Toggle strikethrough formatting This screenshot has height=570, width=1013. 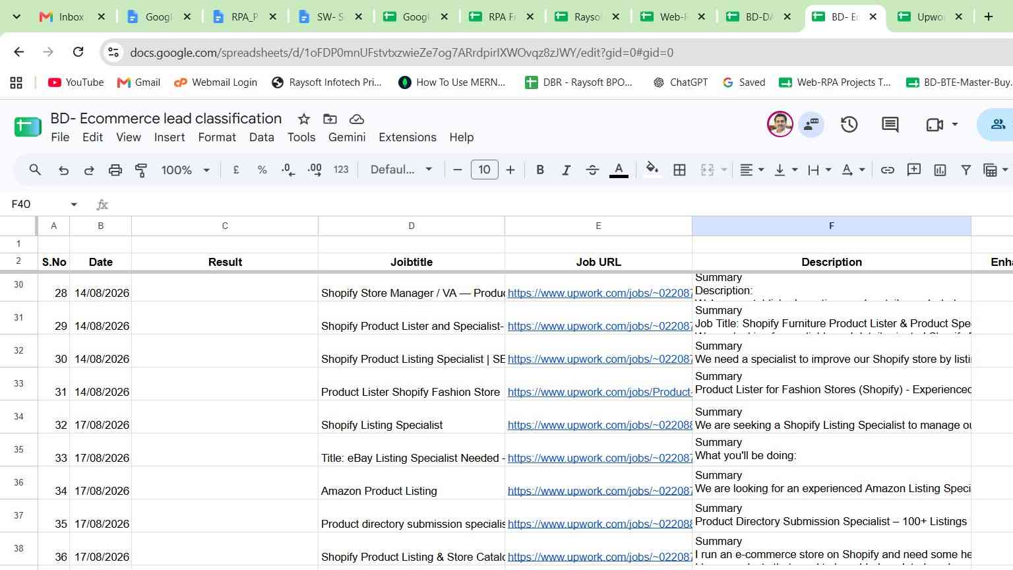[592, 170]
